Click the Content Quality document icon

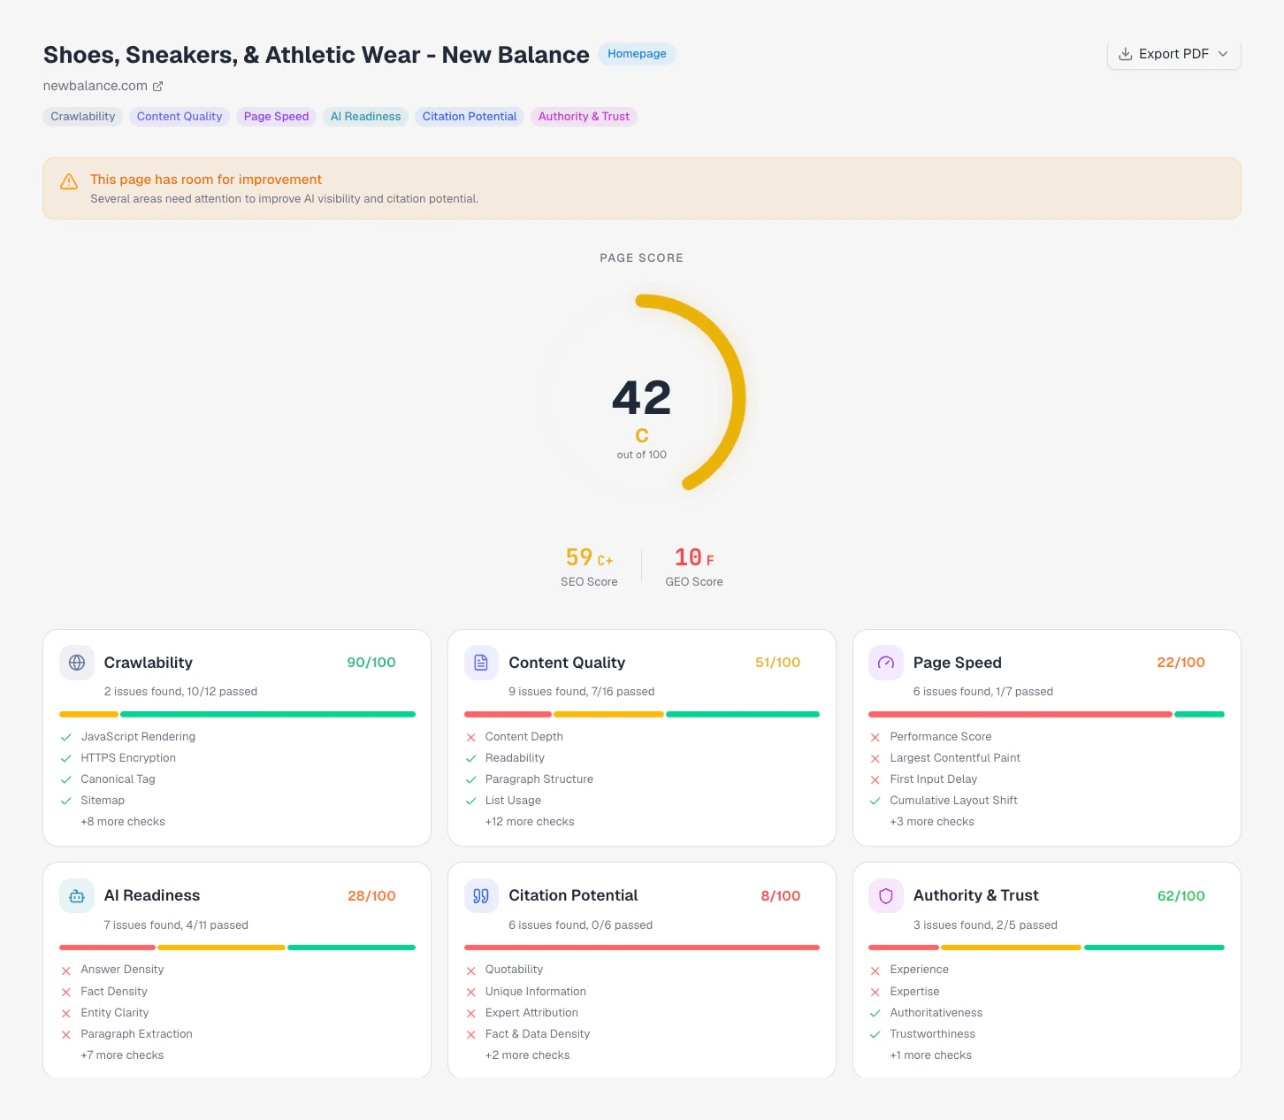[x=481, y=663]
